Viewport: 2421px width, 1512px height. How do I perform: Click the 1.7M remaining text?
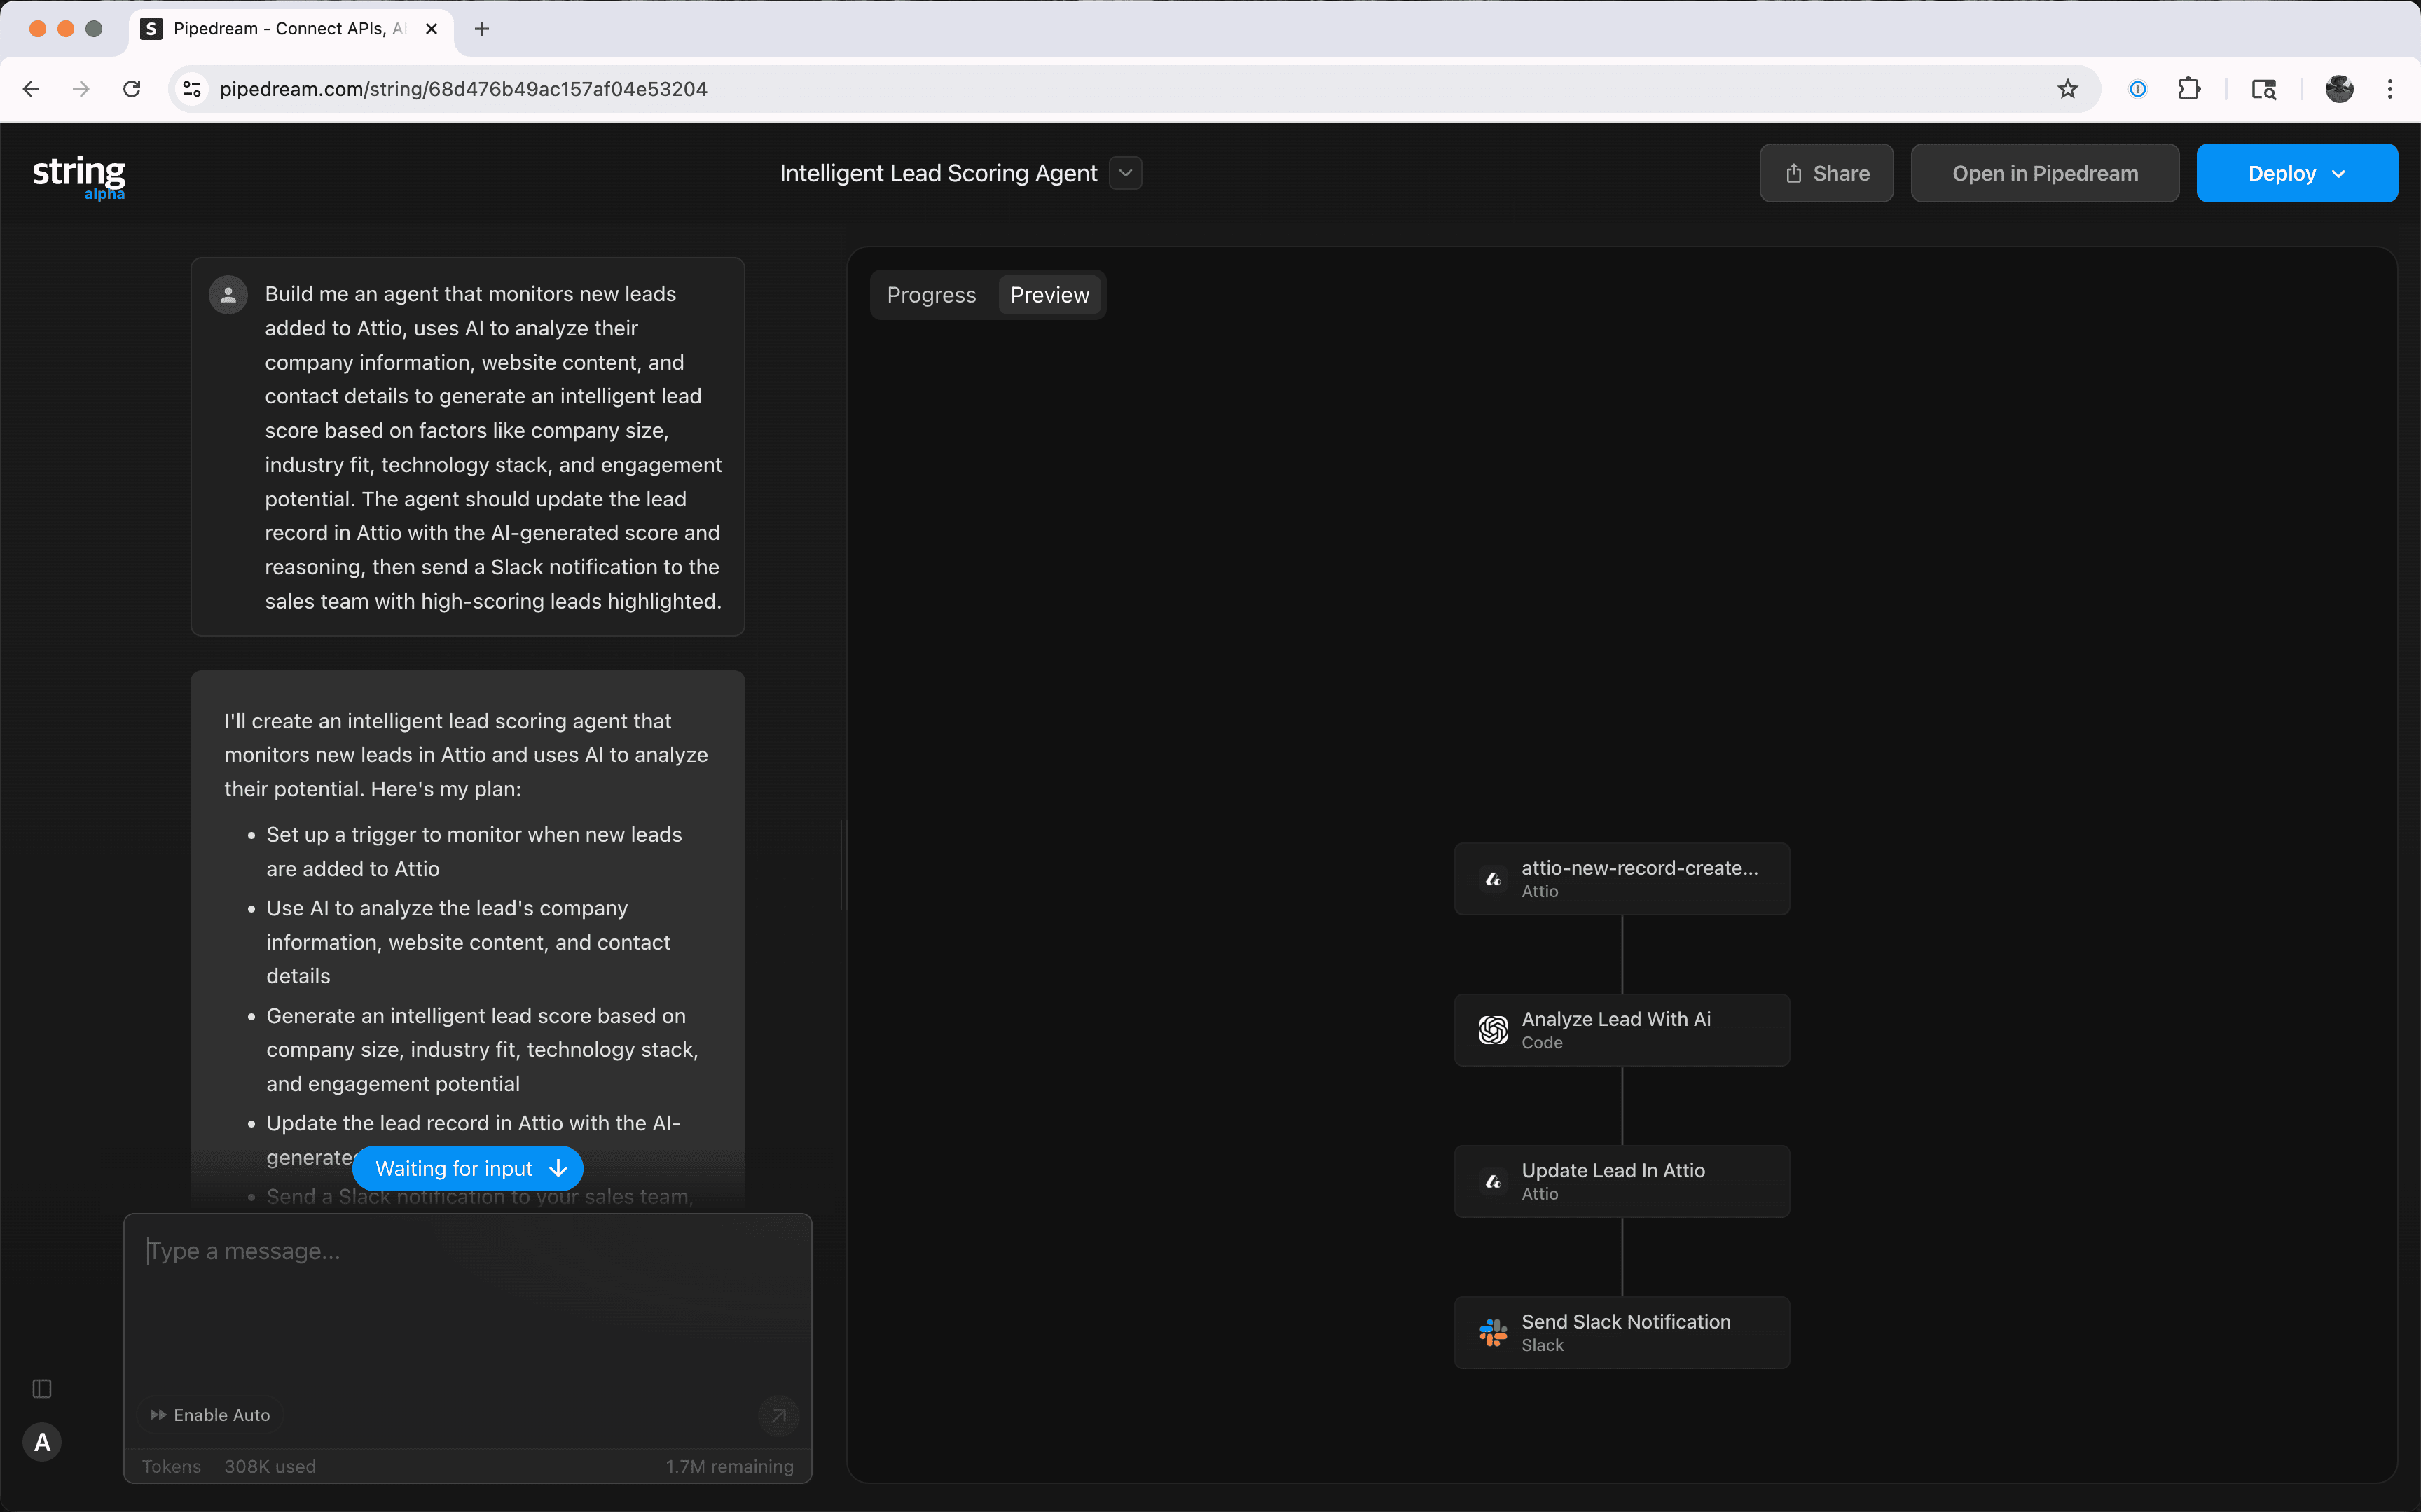(x=729, y=1466)
